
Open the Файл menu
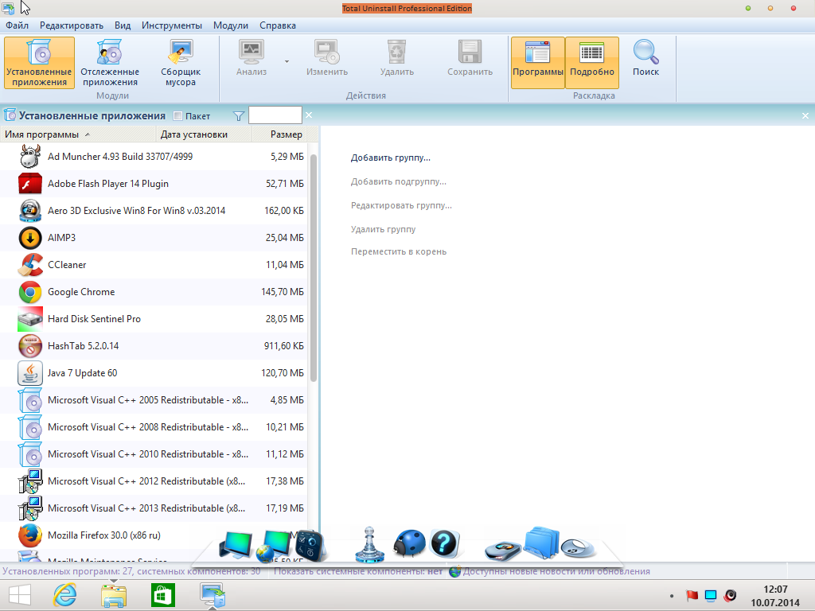click(x=18, y=25)
